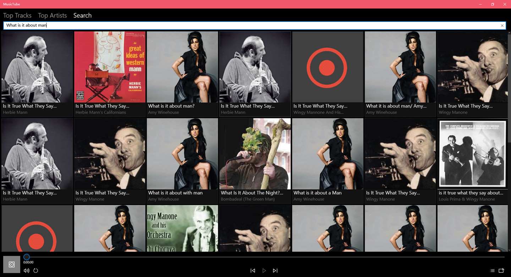Click the 'Louis Prima & Wingy Manone' artist label

point(467,199)
